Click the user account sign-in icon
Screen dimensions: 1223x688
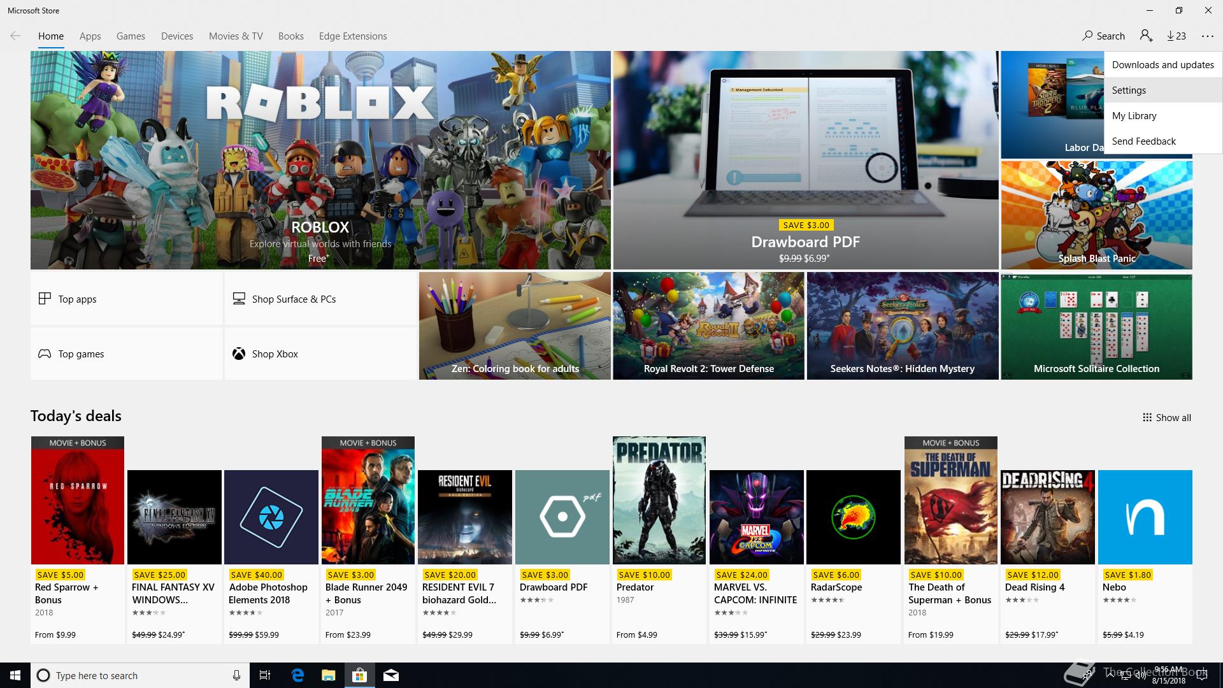coord(1146,36)
